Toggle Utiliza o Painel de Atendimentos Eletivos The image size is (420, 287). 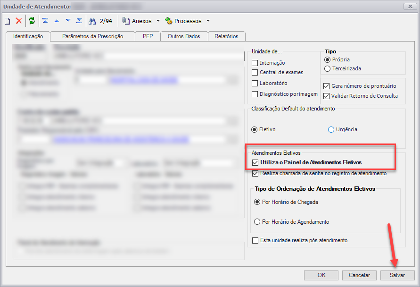point(255,162)
